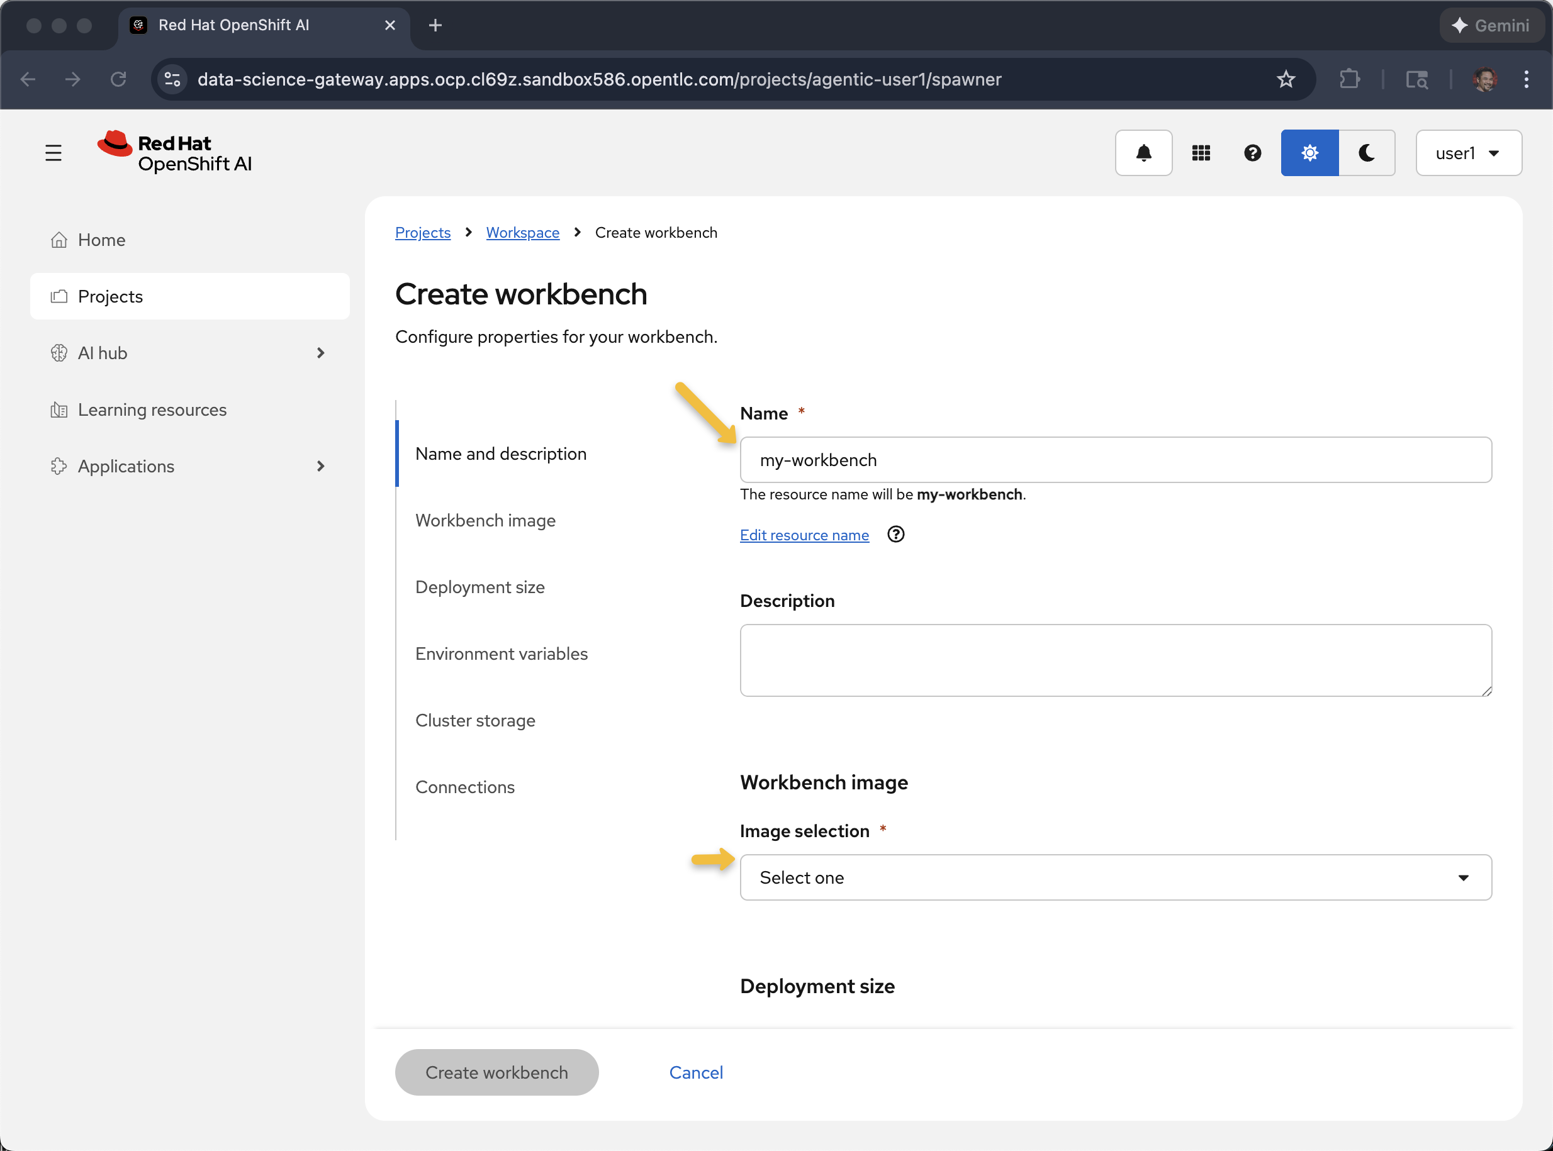Screen dimensions: 1553x1151
Task: Click the Workspace breadcrumb link
Action: 522,233
